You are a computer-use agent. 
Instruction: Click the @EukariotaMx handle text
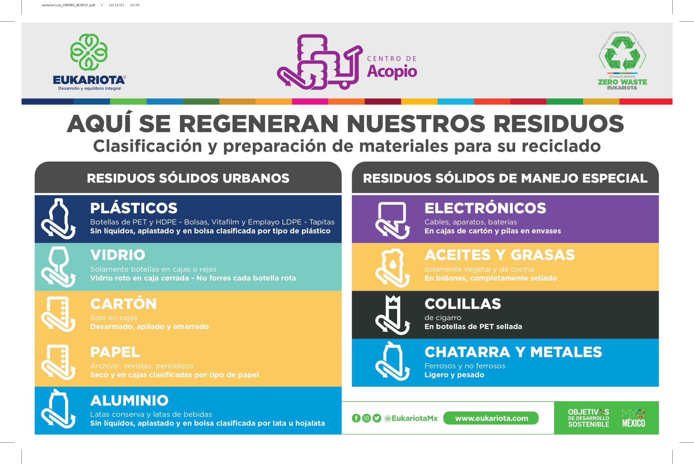coord(411,418)
